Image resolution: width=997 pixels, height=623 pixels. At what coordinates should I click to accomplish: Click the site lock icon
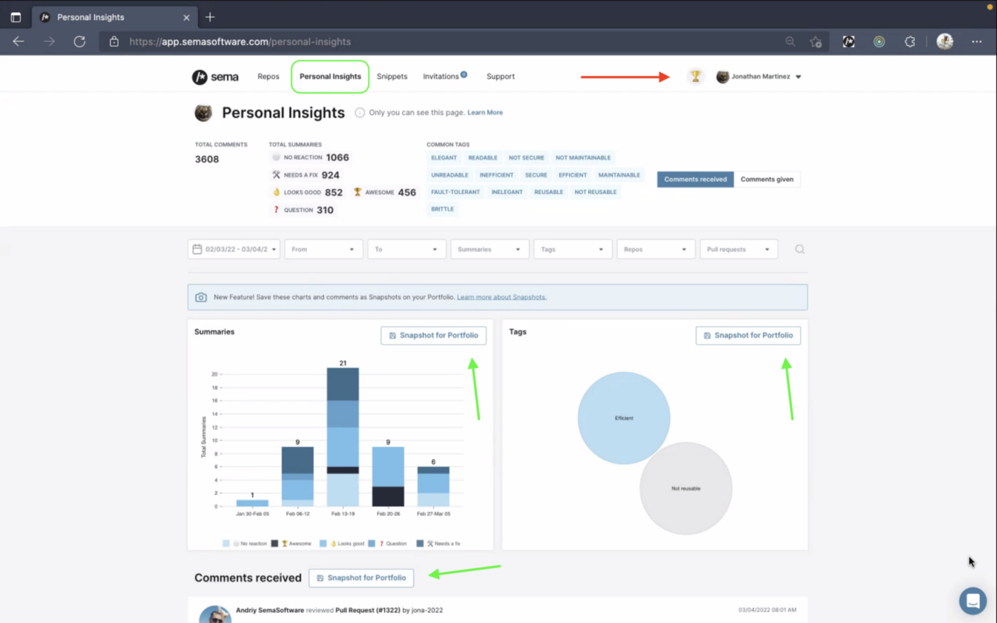click(x=114, y=41)
